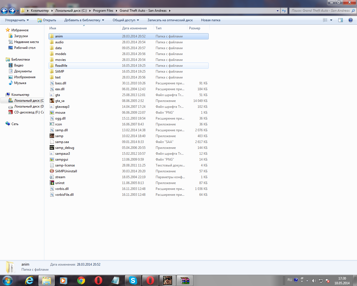Click the volume speaker tray icon
Image resolution: width=357 pixels, height=286 pixels.
314,281
